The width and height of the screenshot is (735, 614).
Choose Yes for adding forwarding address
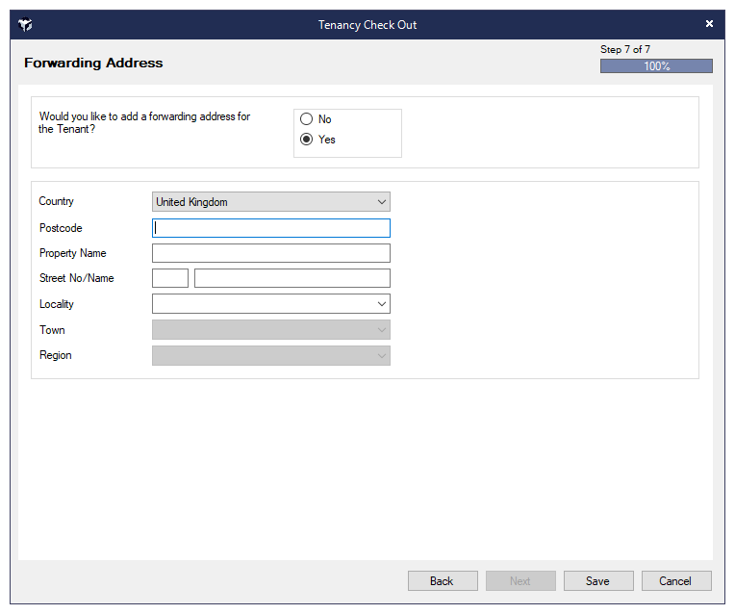click(x=307, y=140)
